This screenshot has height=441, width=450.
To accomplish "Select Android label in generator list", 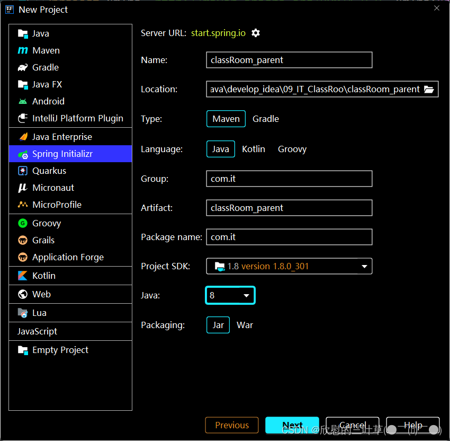I will click(x=49, y=101).
